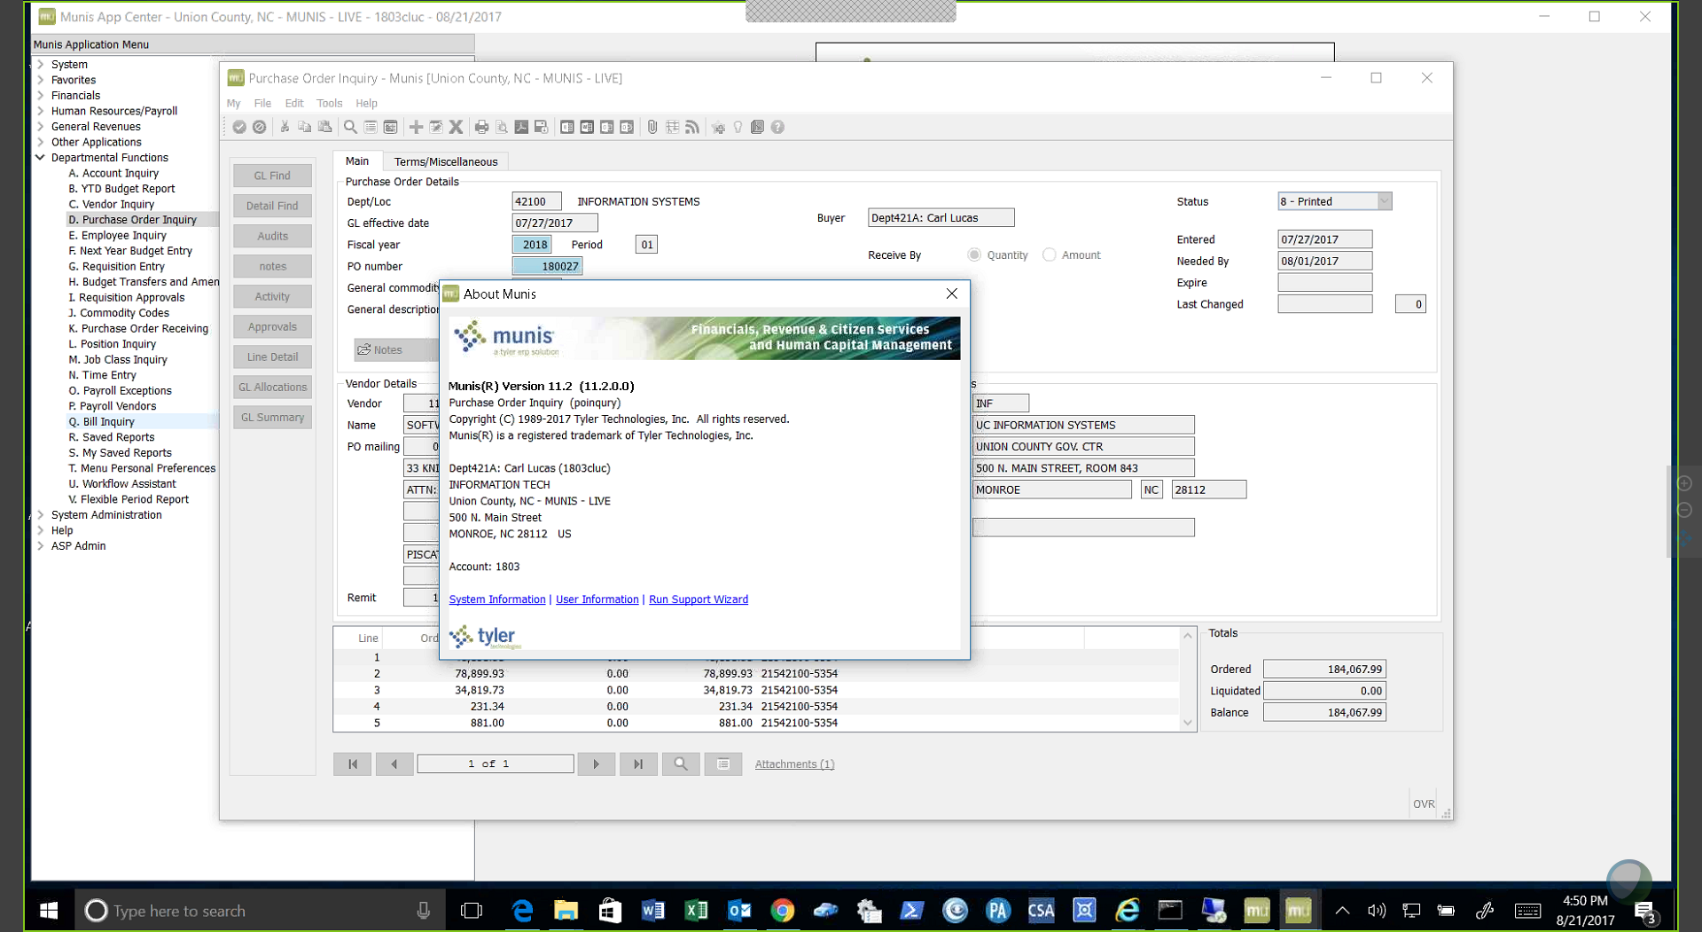
Task: Select the Quantity radio button
Action: [974, 255]
